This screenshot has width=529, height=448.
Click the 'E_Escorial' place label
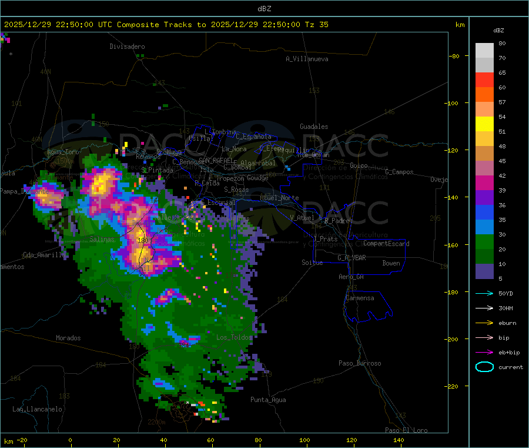[218, 203]
